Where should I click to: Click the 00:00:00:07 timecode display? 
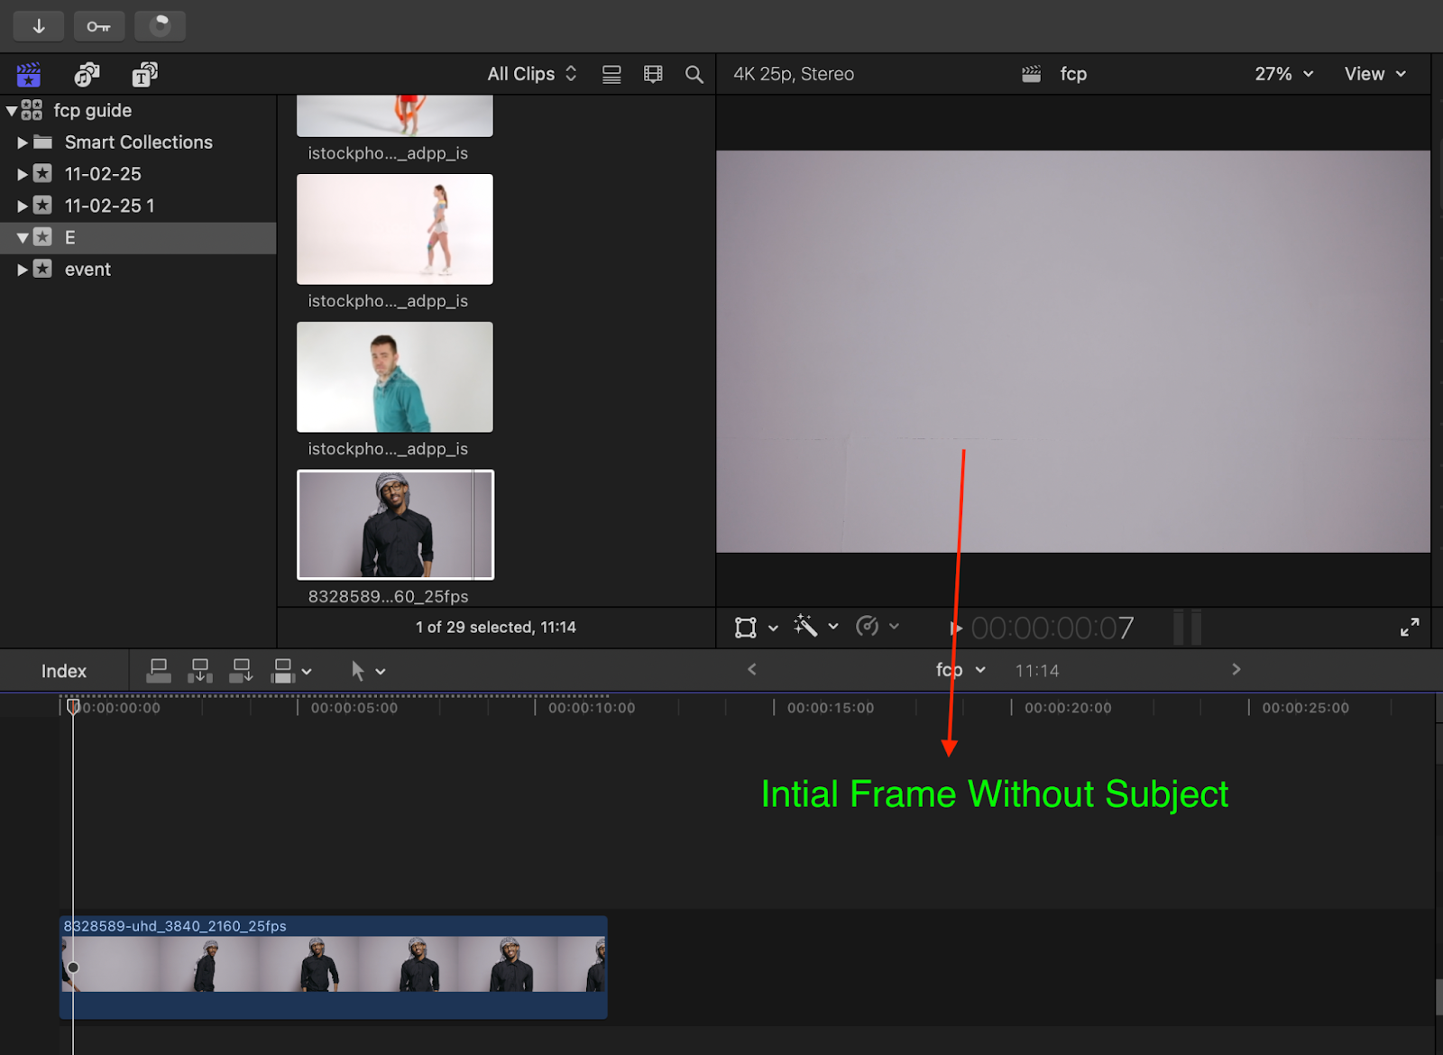coord(1052,628)
